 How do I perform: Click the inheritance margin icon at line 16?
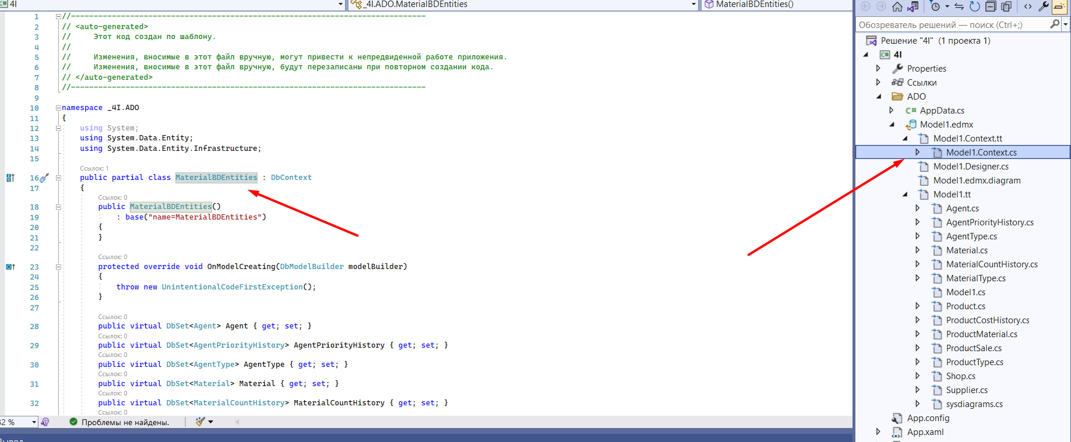point(10,178)
